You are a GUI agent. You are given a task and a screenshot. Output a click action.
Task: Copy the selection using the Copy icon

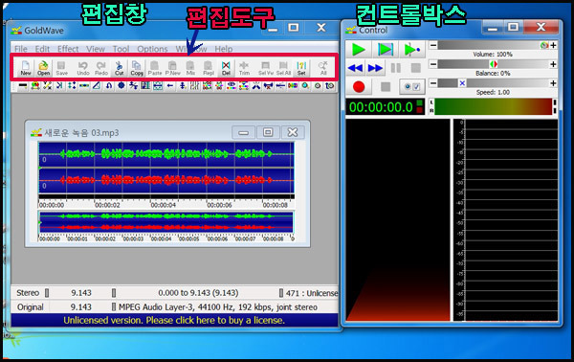pos(137,68)
